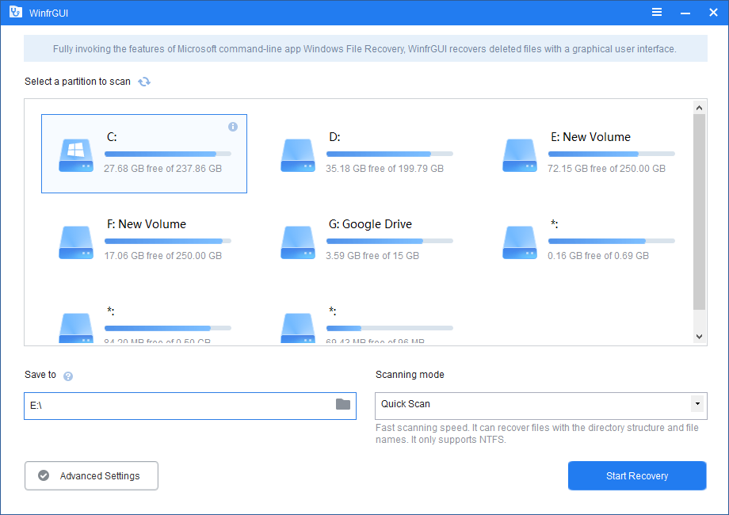Refresh the partition list
The width and height of the screenshot is (729, 515).
144,82
